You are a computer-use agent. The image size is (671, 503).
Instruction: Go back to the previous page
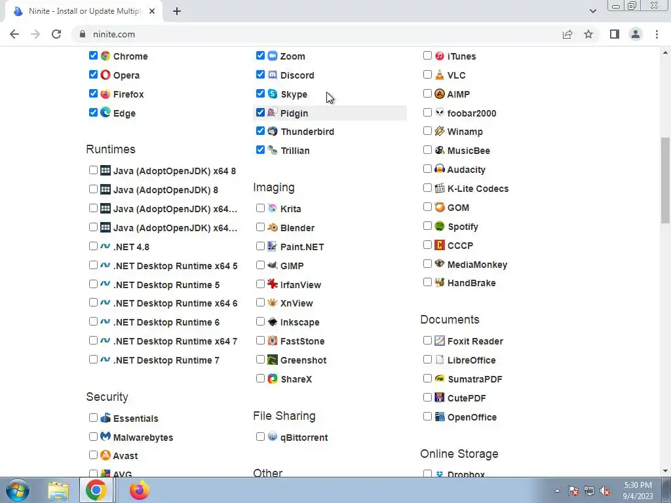click(14, 34)
